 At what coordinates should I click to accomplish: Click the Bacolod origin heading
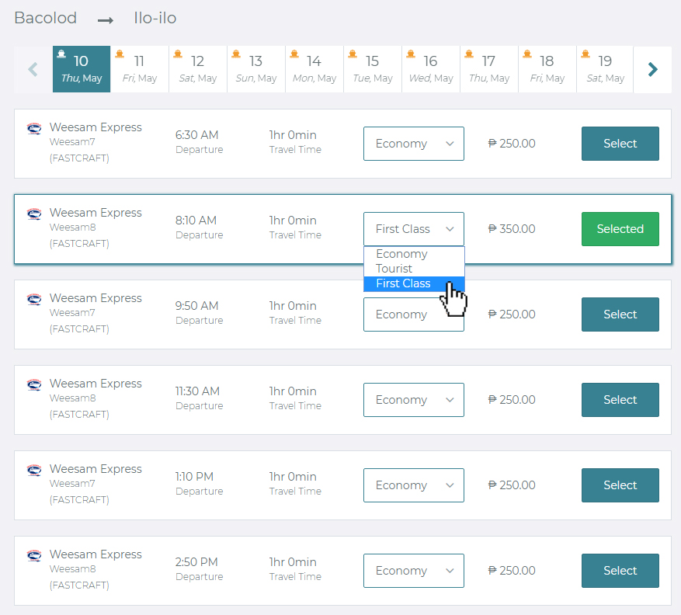click(46, 18)
